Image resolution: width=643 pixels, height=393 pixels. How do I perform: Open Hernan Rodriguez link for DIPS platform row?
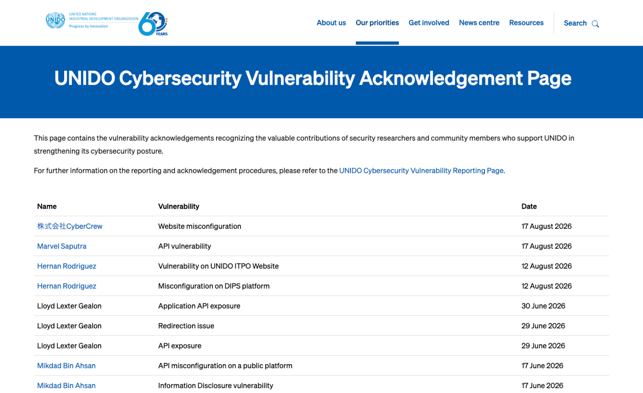(x=66, y=286)
